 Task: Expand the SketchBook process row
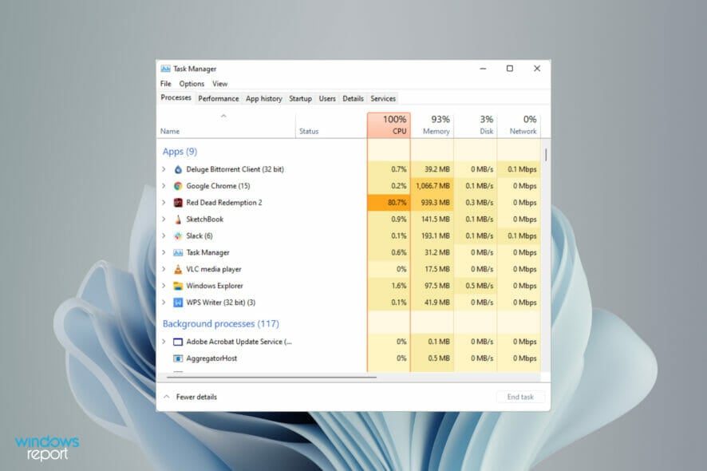coord(164,220)
